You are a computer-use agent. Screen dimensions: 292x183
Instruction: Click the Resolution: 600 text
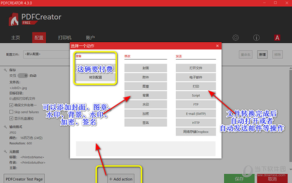coord(20,143)
